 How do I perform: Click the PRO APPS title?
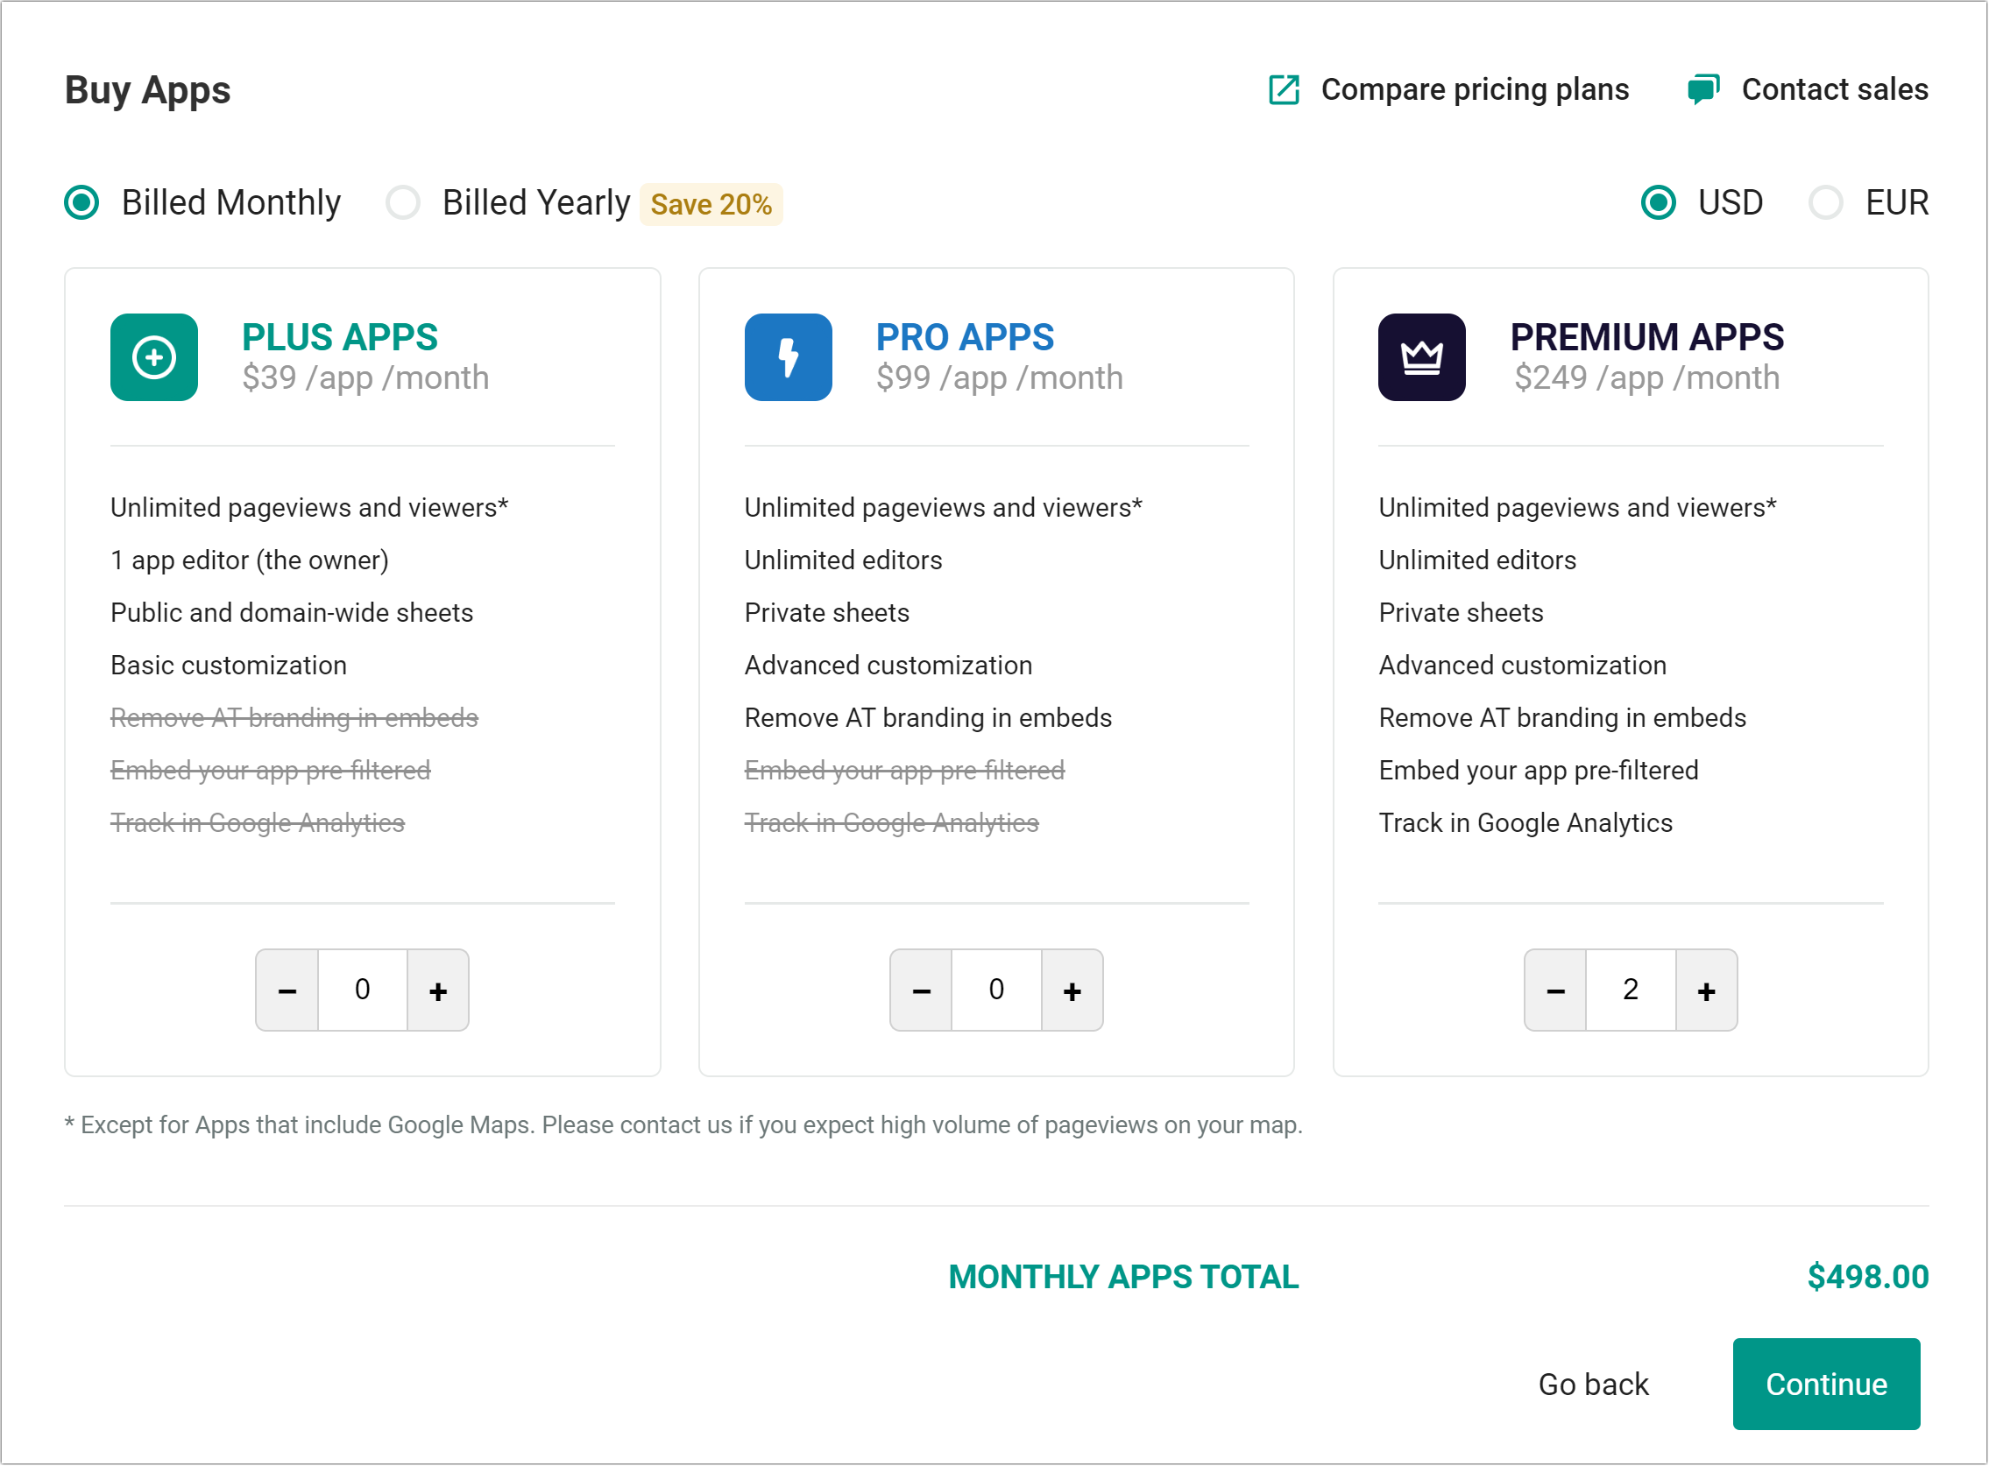[966, 337]
